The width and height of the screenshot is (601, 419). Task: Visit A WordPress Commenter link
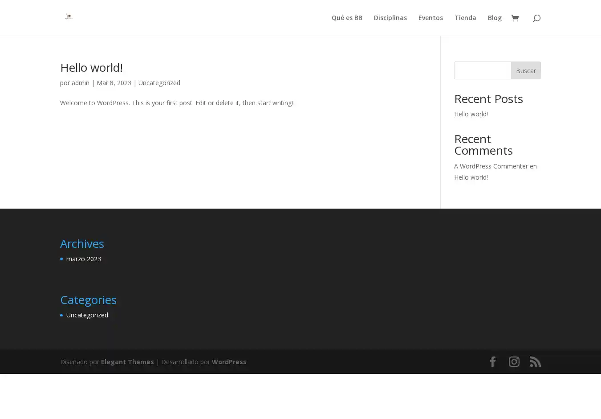(491, 166)
